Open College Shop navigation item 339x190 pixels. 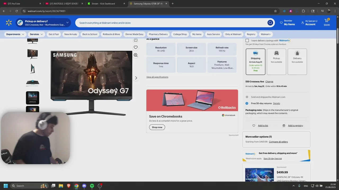(x=180, y=34)
